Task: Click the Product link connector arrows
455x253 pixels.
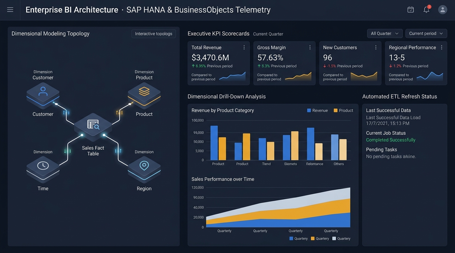Action: pos(119,113)
